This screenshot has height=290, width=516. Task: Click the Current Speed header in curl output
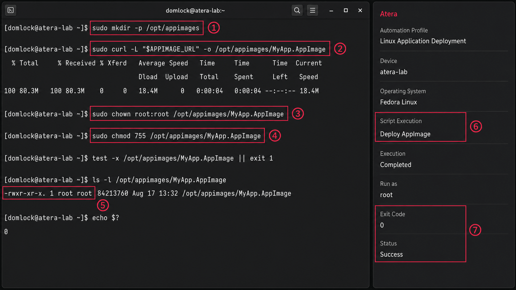pyautogui.click(x=309, y=70)
